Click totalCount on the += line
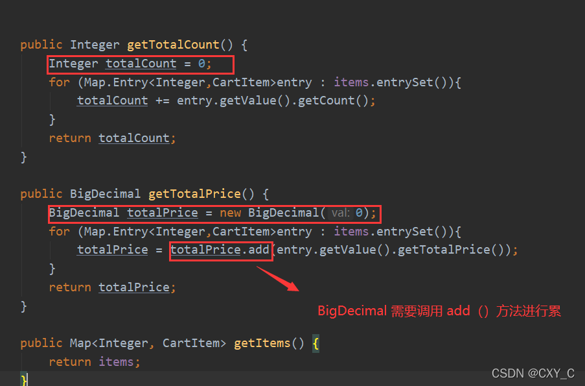The image size is (585, 386). pyautogui.click(x=112, y=101)
